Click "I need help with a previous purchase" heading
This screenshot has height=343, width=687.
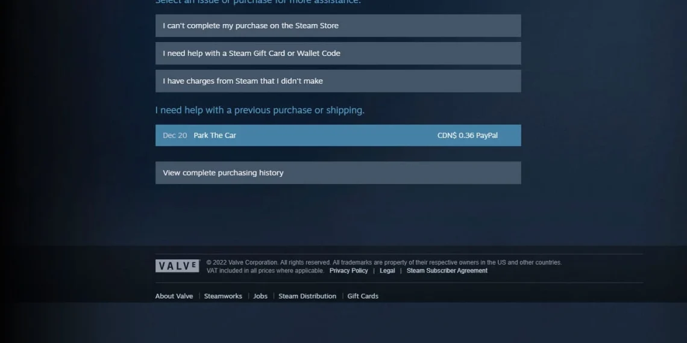260,110
